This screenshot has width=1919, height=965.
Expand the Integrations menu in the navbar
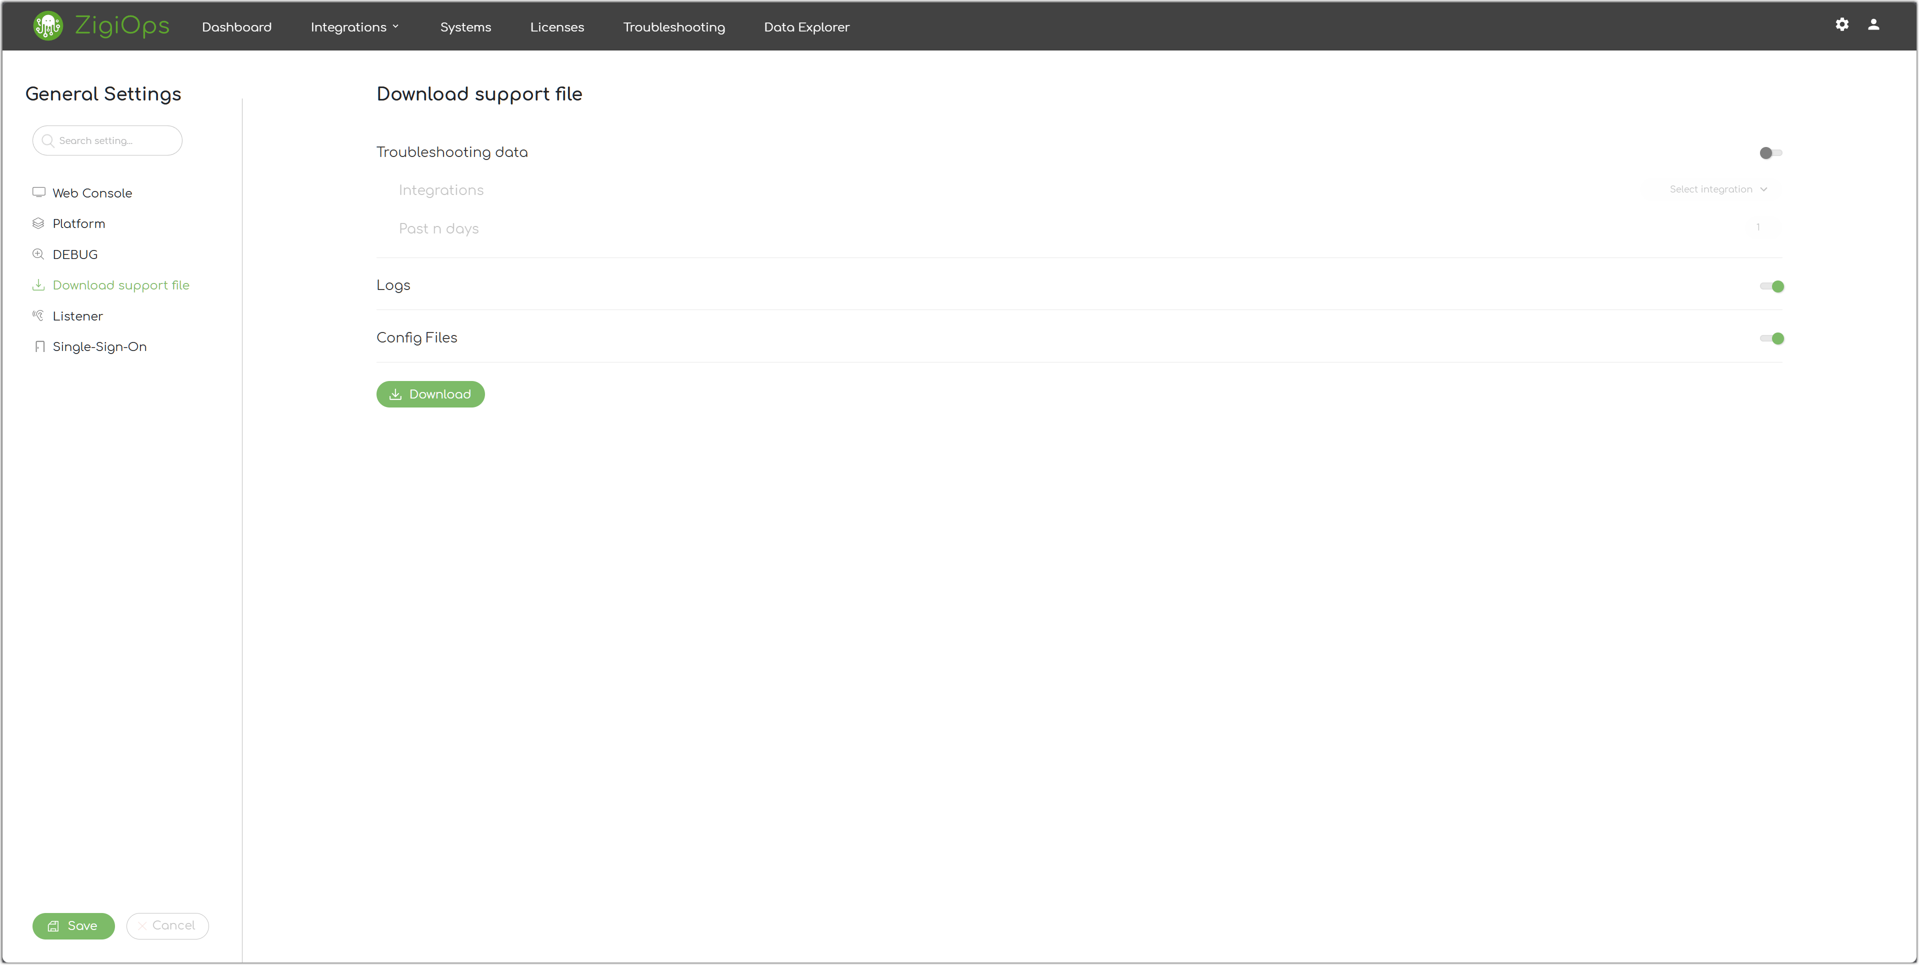pyautogui.click(x=354, y=27)
